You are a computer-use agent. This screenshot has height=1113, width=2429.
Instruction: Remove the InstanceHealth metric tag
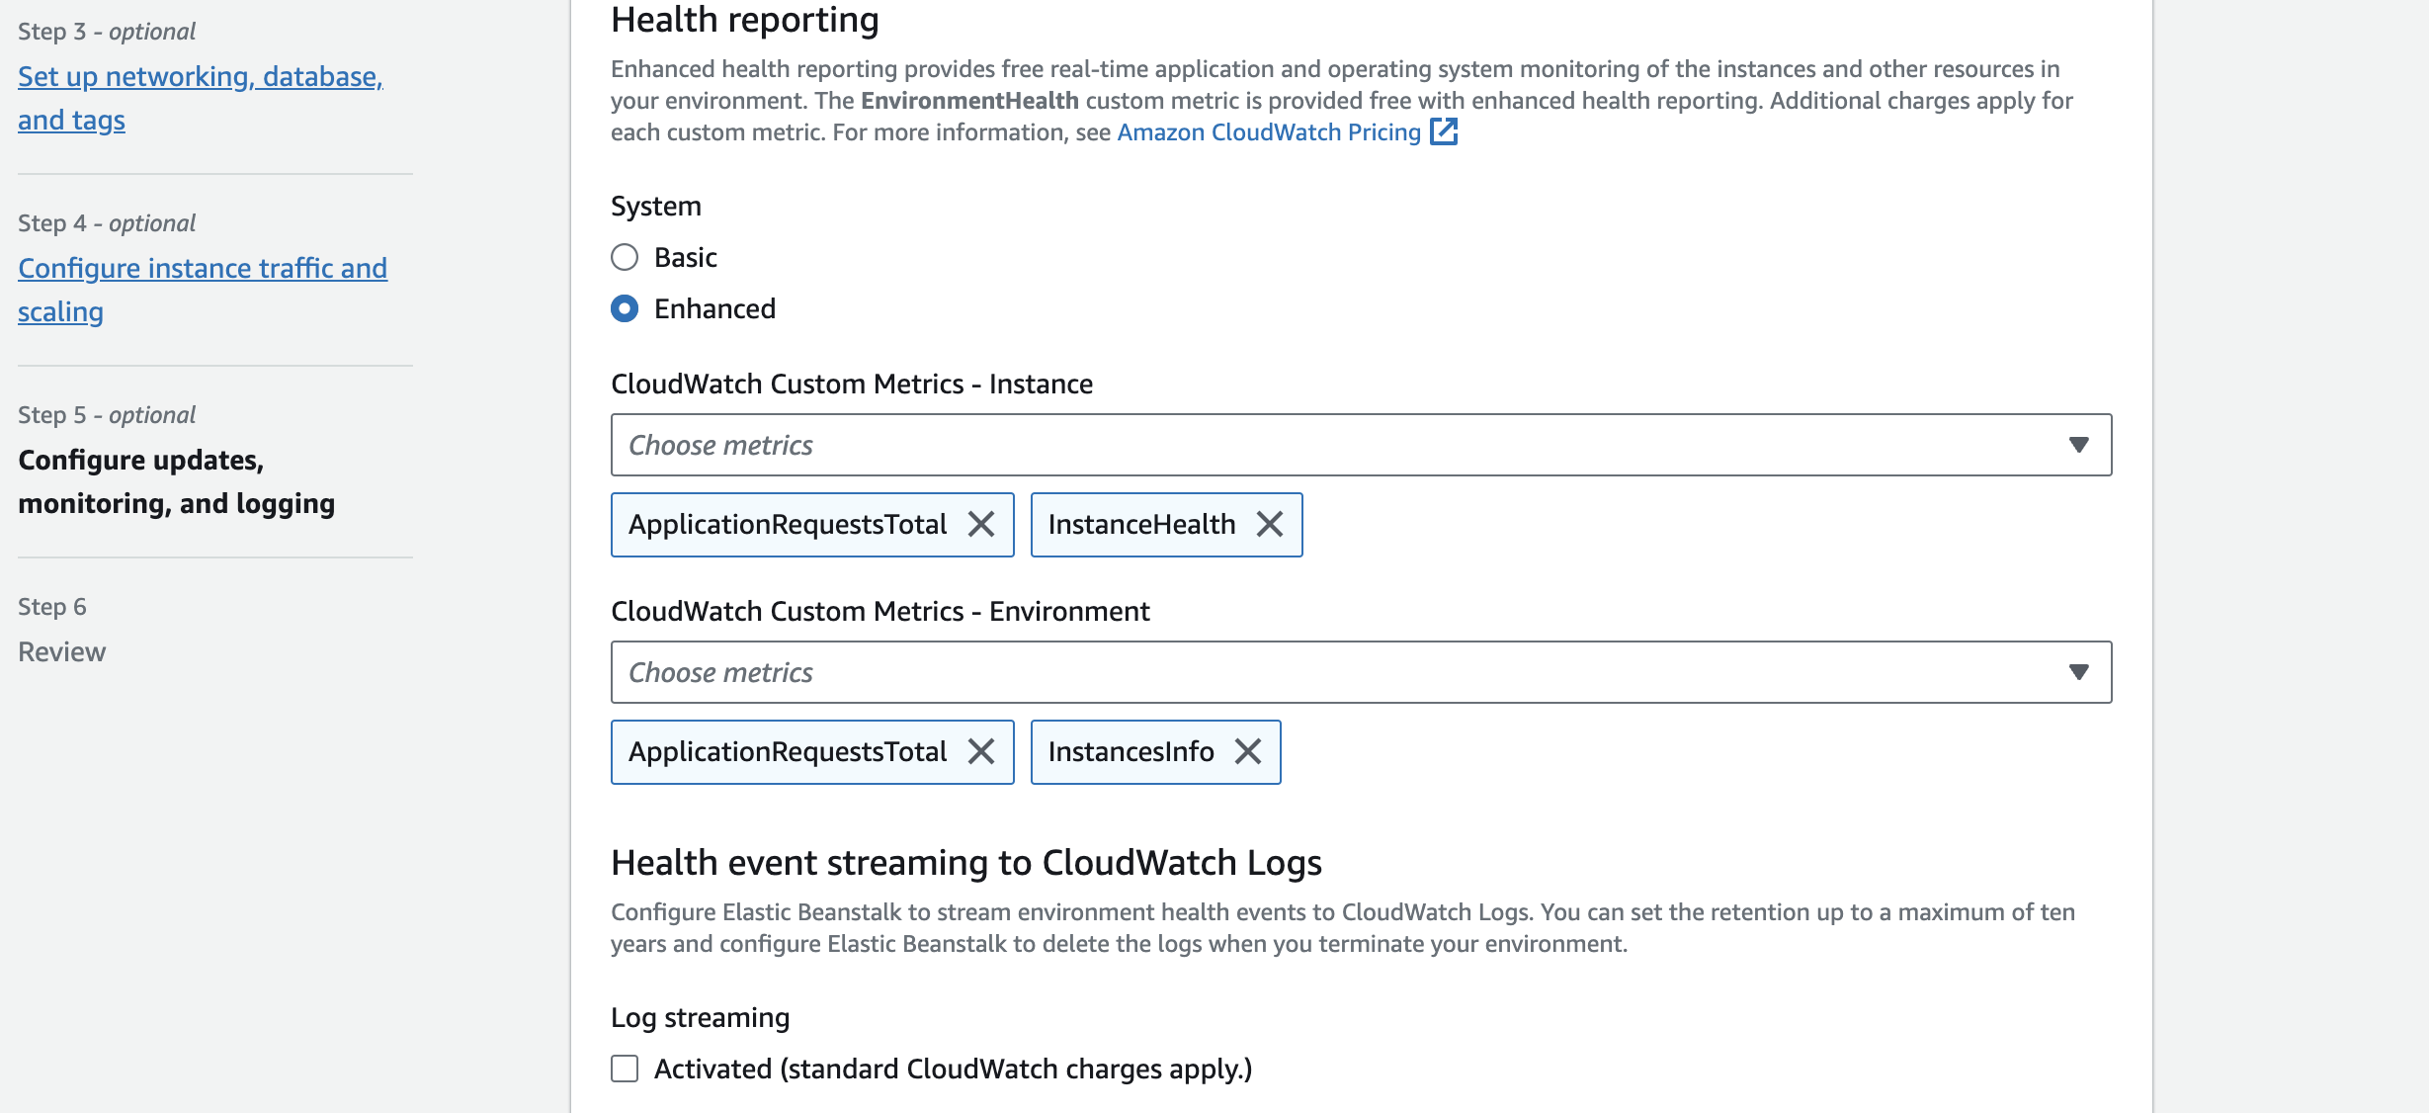(1269, 524)
